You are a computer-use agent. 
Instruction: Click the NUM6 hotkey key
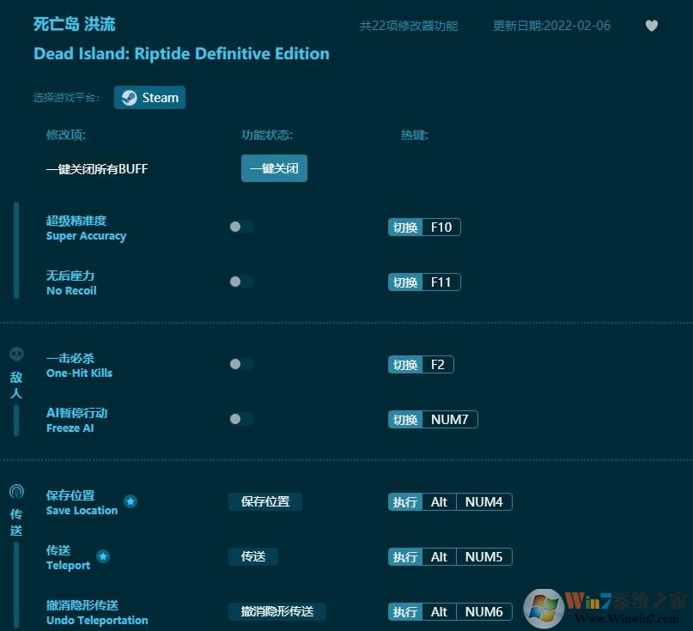[x=484, y=612]
